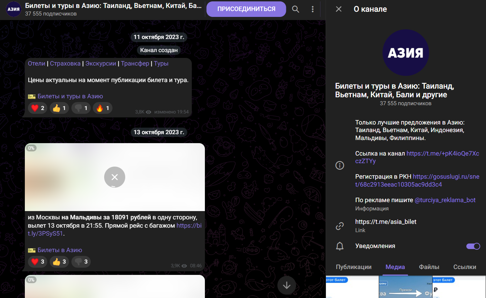Screen dimensions: 486x298
Task: Toggle the Уведомления switch off
Action: click(x=473, y=246)
